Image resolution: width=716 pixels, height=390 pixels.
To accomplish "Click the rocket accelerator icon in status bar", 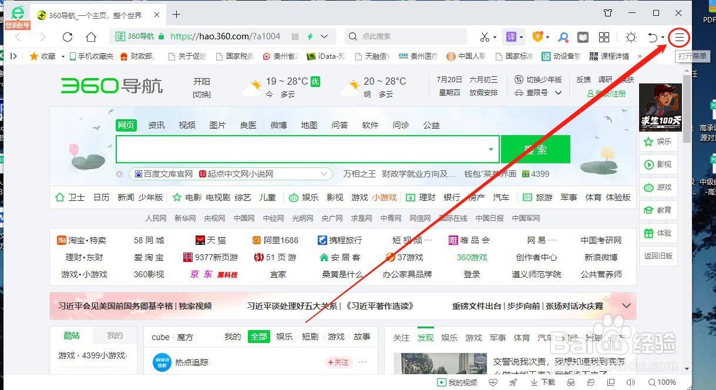I will coord(513,382).
